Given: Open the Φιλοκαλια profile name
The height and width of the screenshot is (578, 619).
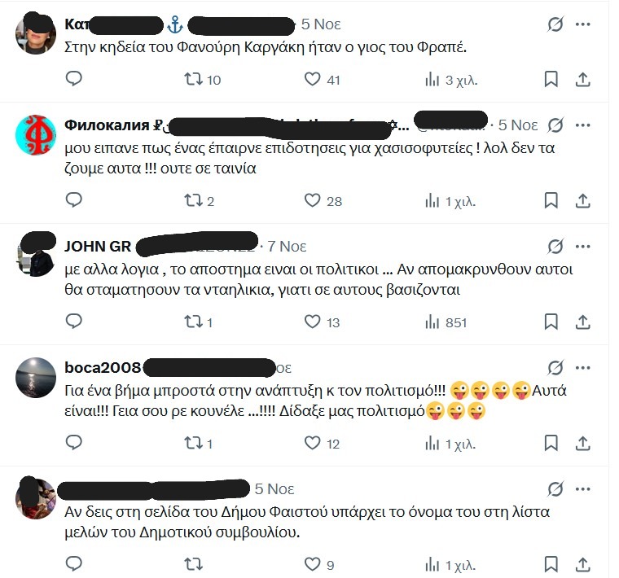Looking at the screenshot, I should (x=107, y=125).
